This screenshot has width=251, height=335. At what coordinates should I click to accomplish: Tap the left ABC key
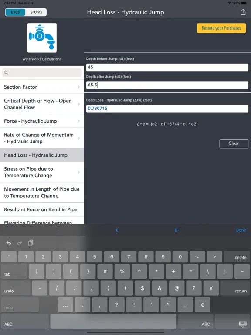coord(25,321)
